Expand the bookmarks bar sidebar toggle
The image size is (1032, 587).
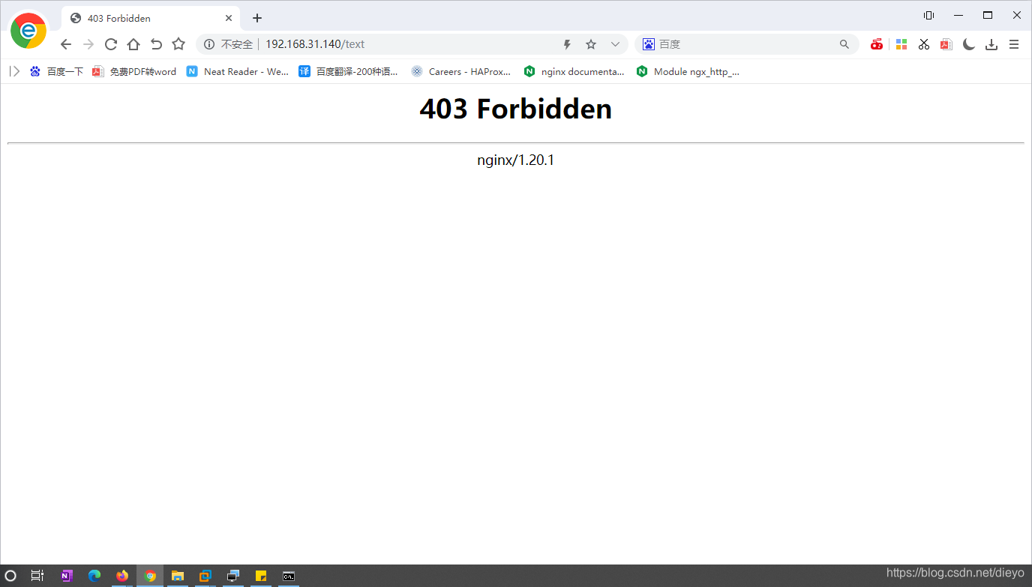tap(14, 71)
